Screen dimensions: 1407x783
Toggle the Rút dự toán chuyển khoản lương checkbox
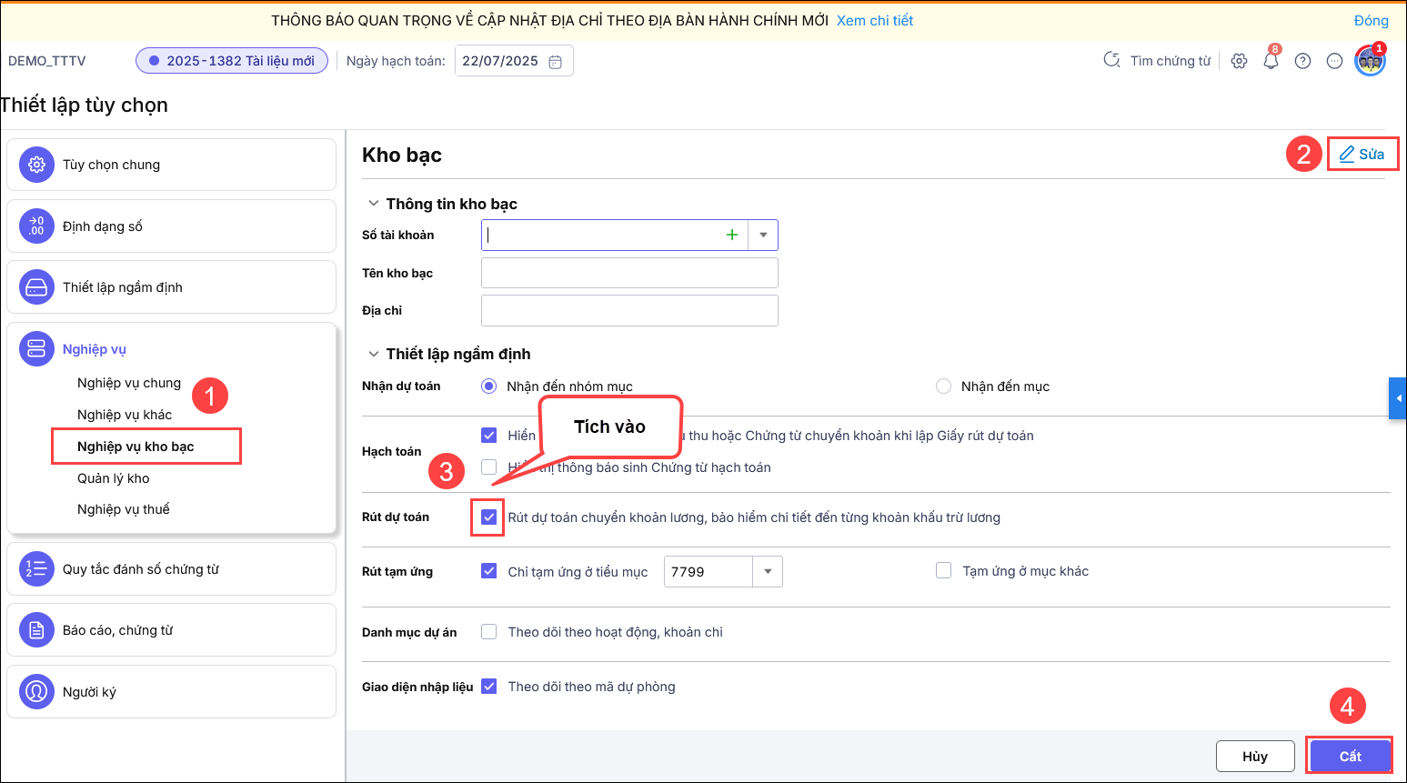pyautogui.click(x=489, y=517)
